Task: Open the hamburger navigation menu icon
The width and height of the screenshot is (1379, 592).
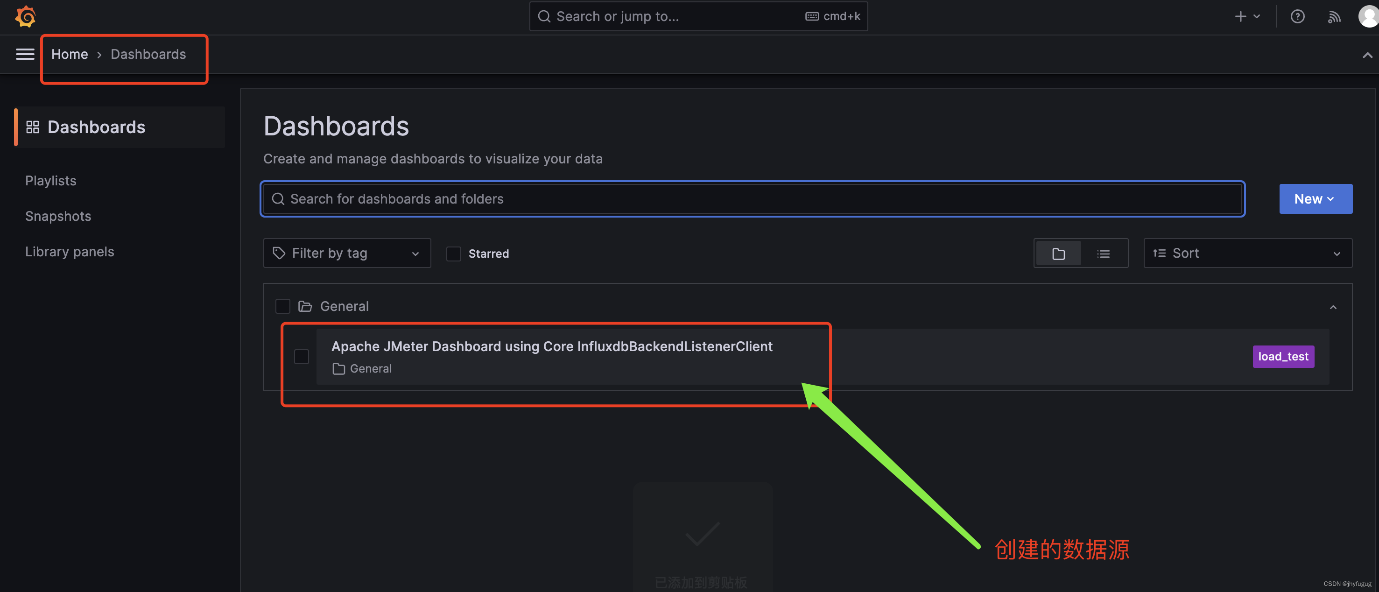Action: pyautogui.click(x=25, y=54)
